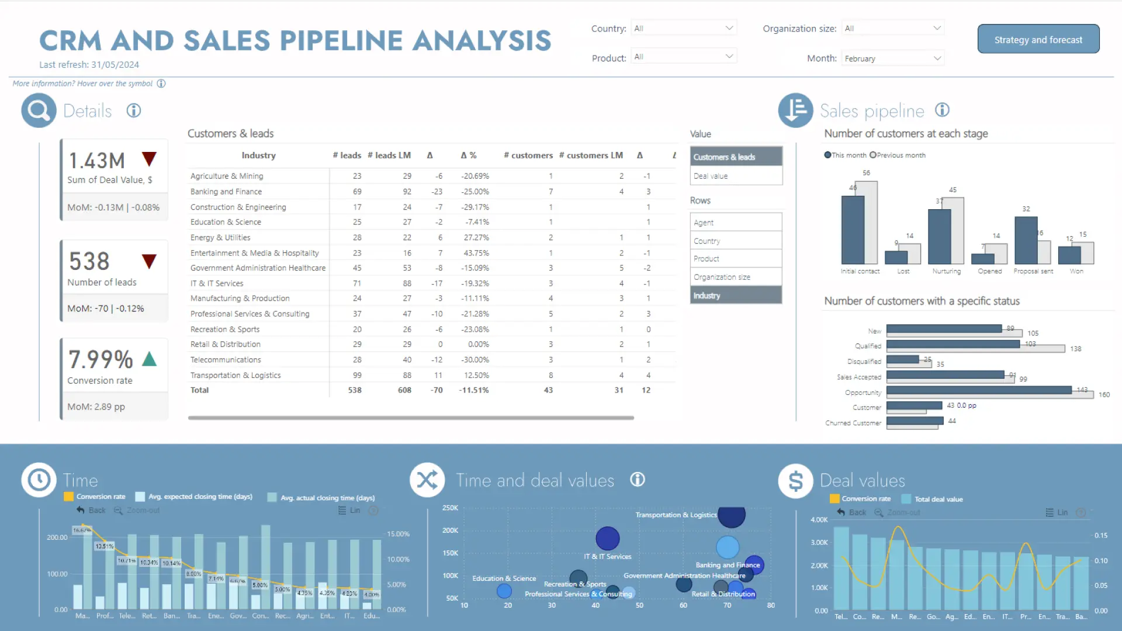Select the Proposal sent dark bar
The width and height of the screenshot is (1122, 631).
pyautogui.click(x=1026, y=241)
